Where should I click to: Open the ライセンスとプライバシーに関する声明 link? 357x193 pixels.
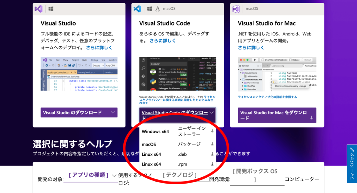click(176, 100)
